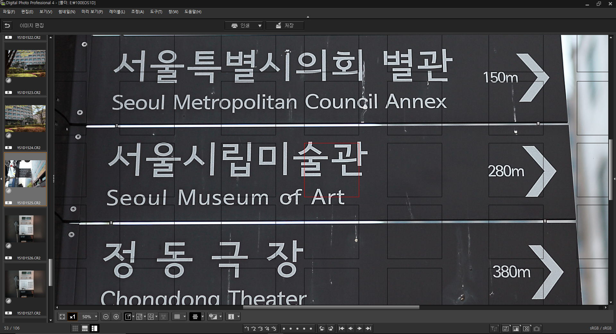Apply check mark 5
Screen dimensions: 616x334
pos(274,328)
